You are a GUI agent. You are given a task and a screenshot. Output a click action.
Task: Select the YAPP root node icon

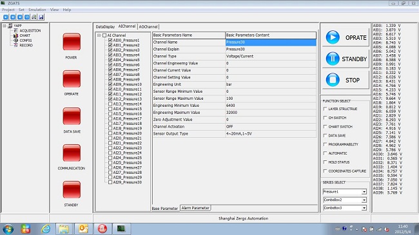(x=10, y=26)
